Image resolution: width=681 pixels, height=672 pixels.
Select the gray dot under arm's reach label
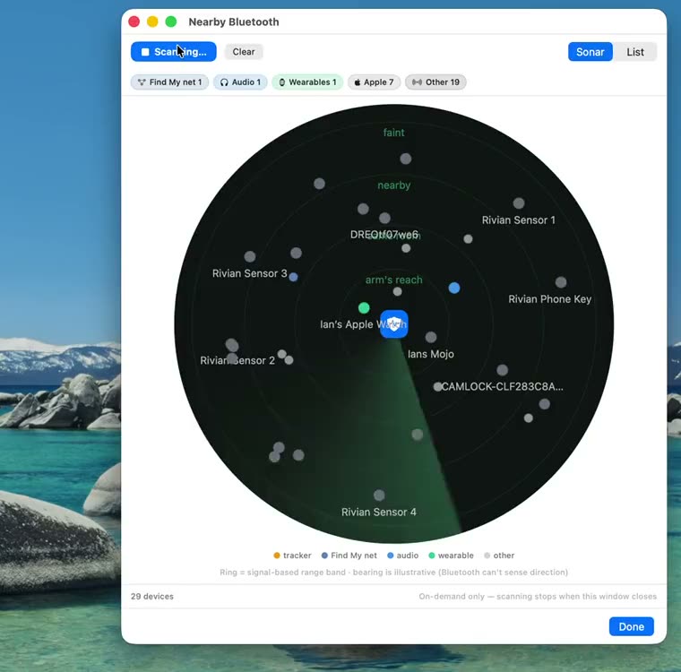tap(397, 291)
